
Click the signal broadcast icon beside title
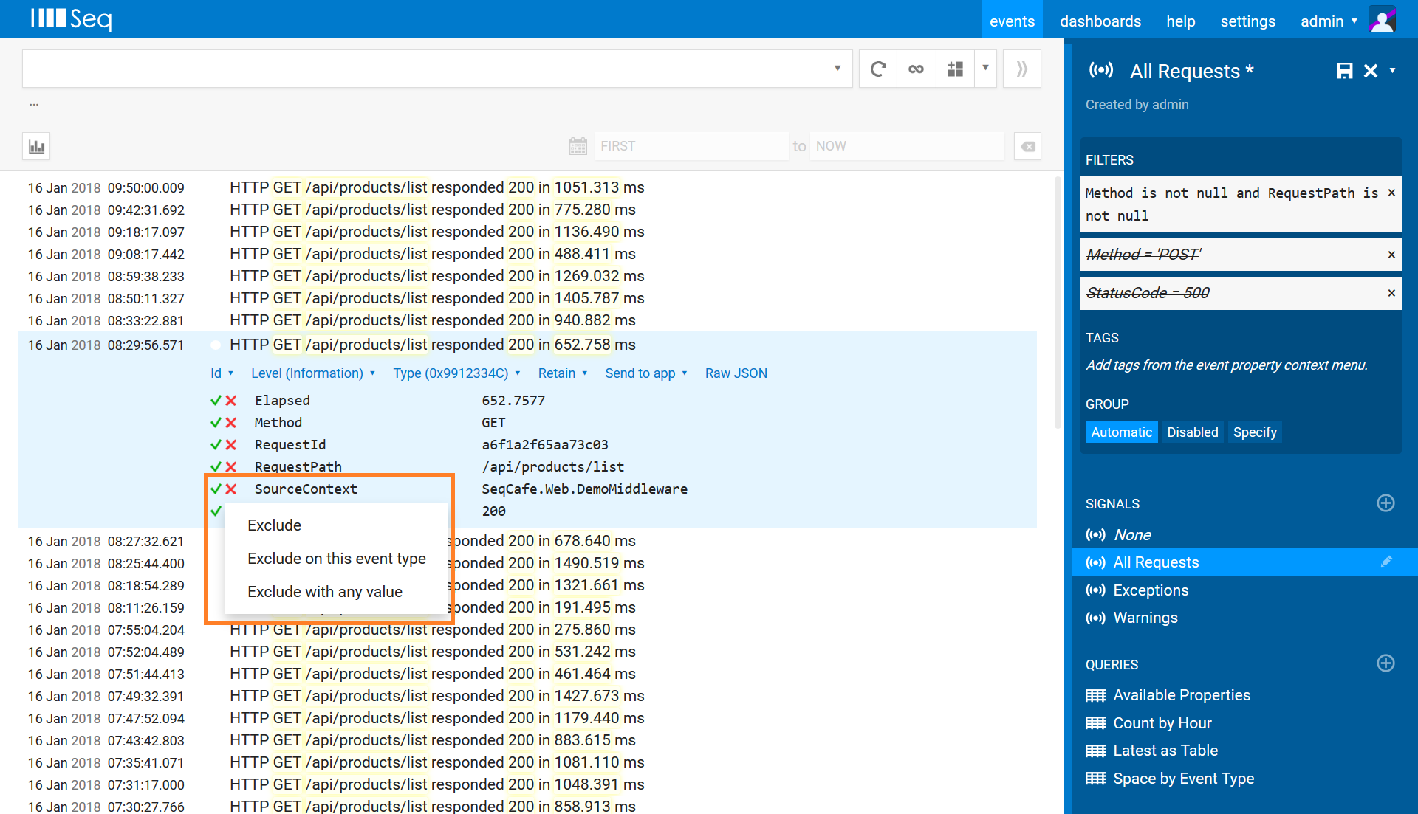pos(1101,70)
